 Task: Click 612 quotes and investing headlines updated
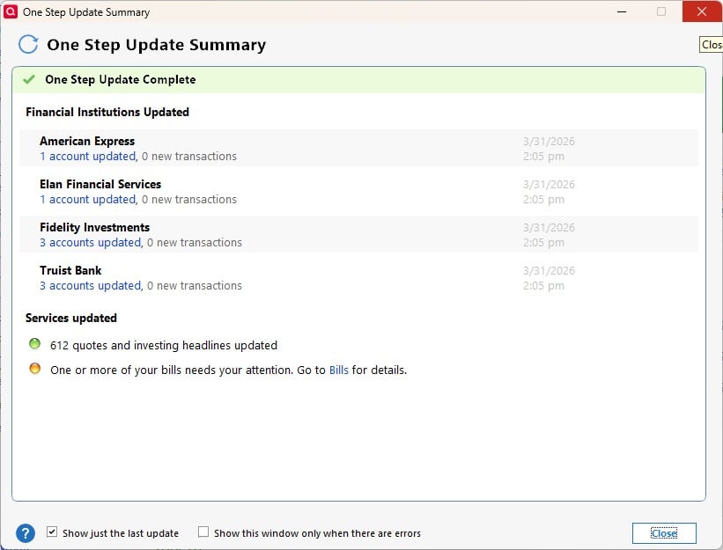tap(164, 346)
